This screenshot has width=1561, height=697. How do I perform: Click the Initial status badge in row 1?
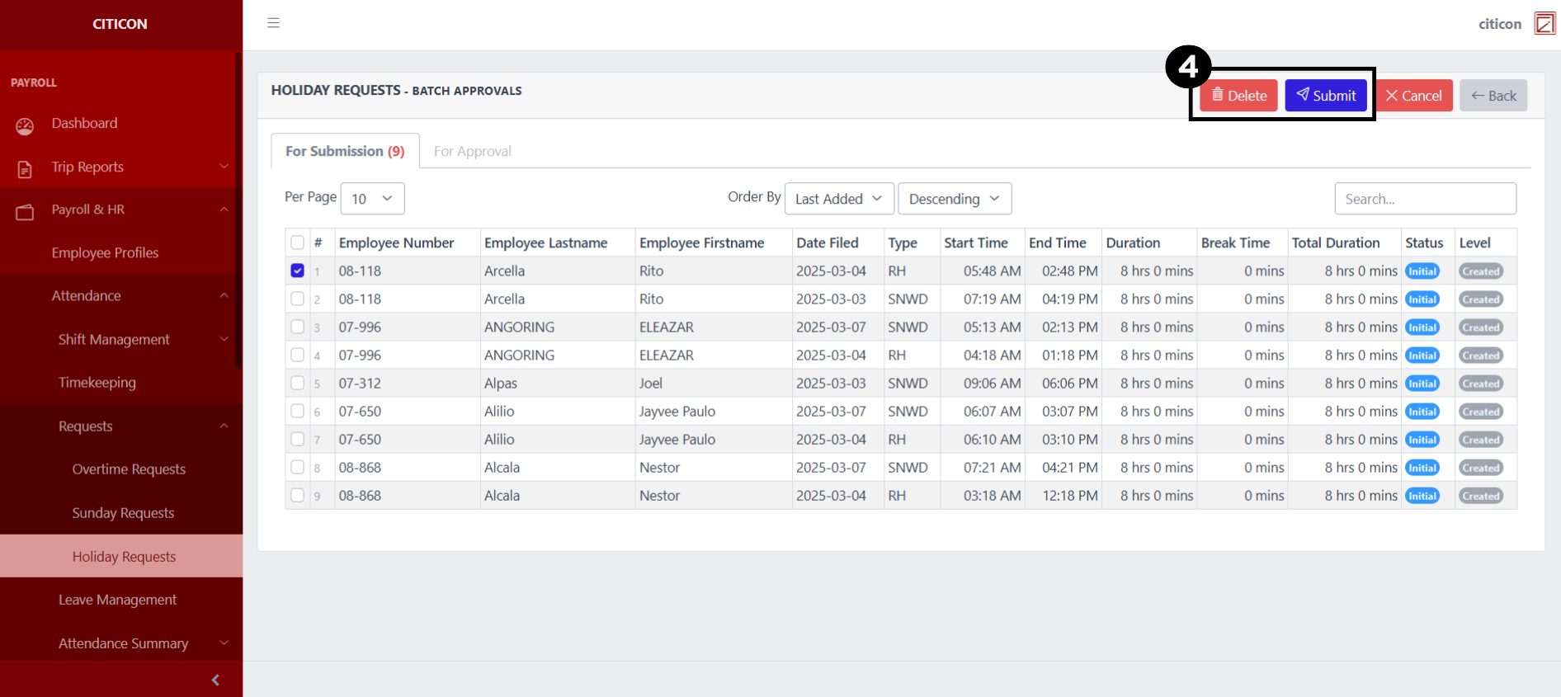[1422, 271]
